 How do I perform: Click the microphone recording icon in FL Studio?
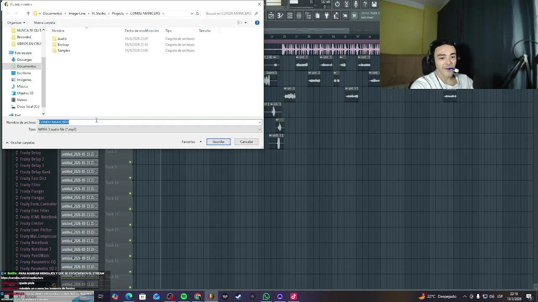(x=356, y=4)
